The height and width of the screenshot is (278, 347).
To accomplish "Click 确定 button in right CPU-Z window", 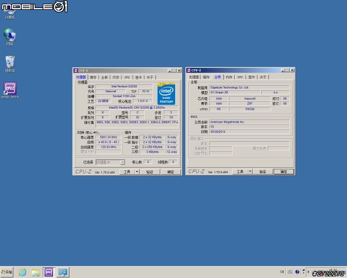I will pos(284,172).
